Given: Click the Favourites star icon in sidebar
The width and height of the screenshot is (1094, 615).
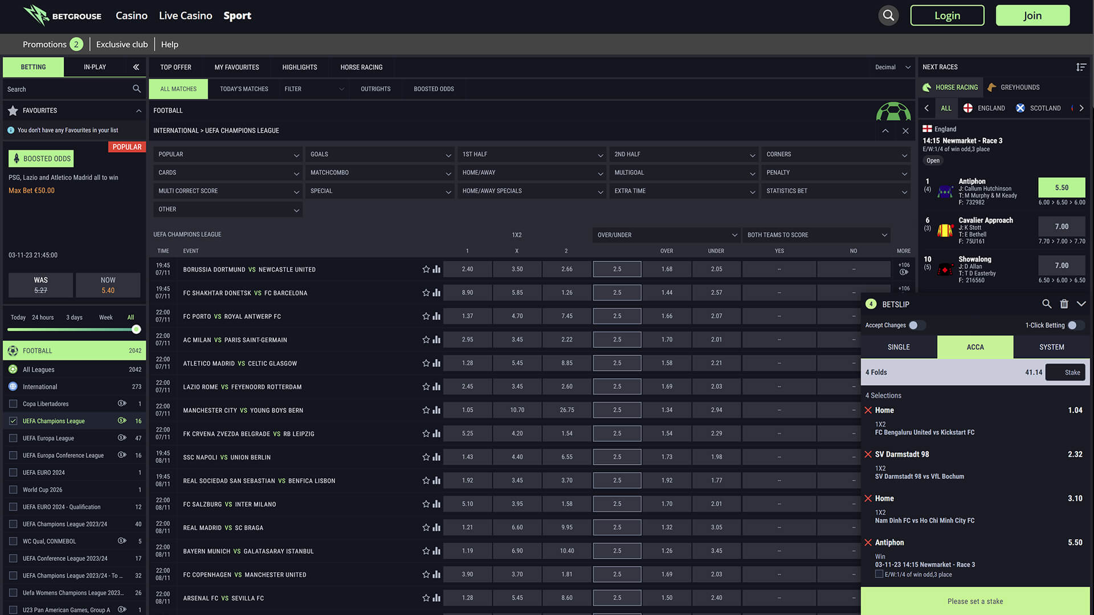Looking at the screenshot, I should click(13, 110).
